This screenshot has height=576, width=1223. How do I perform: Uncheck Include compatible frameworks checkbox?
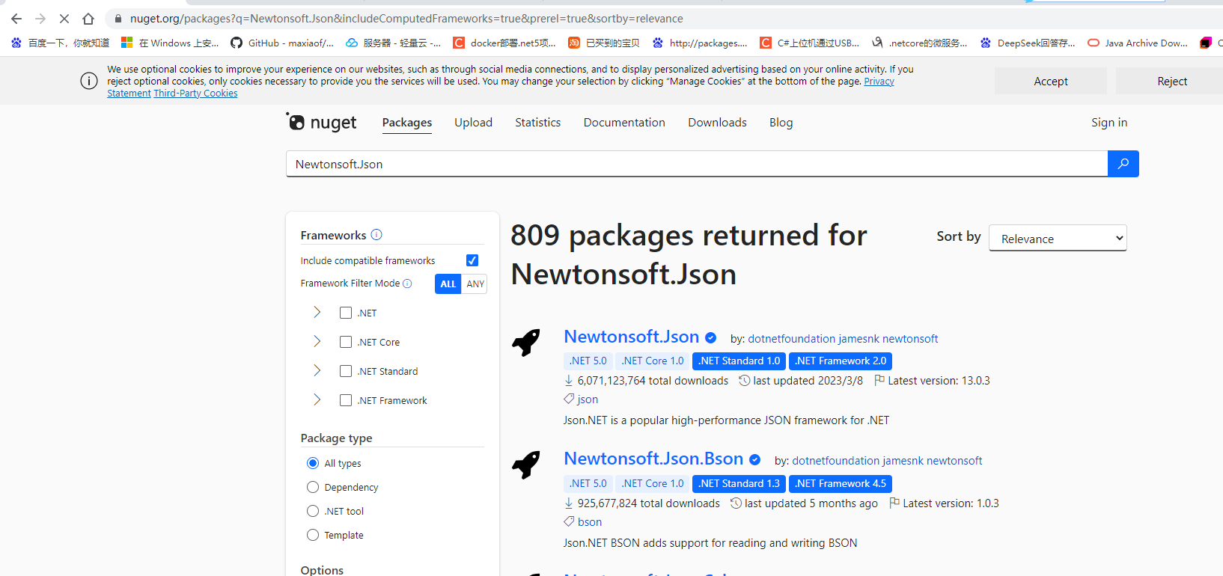472,260
